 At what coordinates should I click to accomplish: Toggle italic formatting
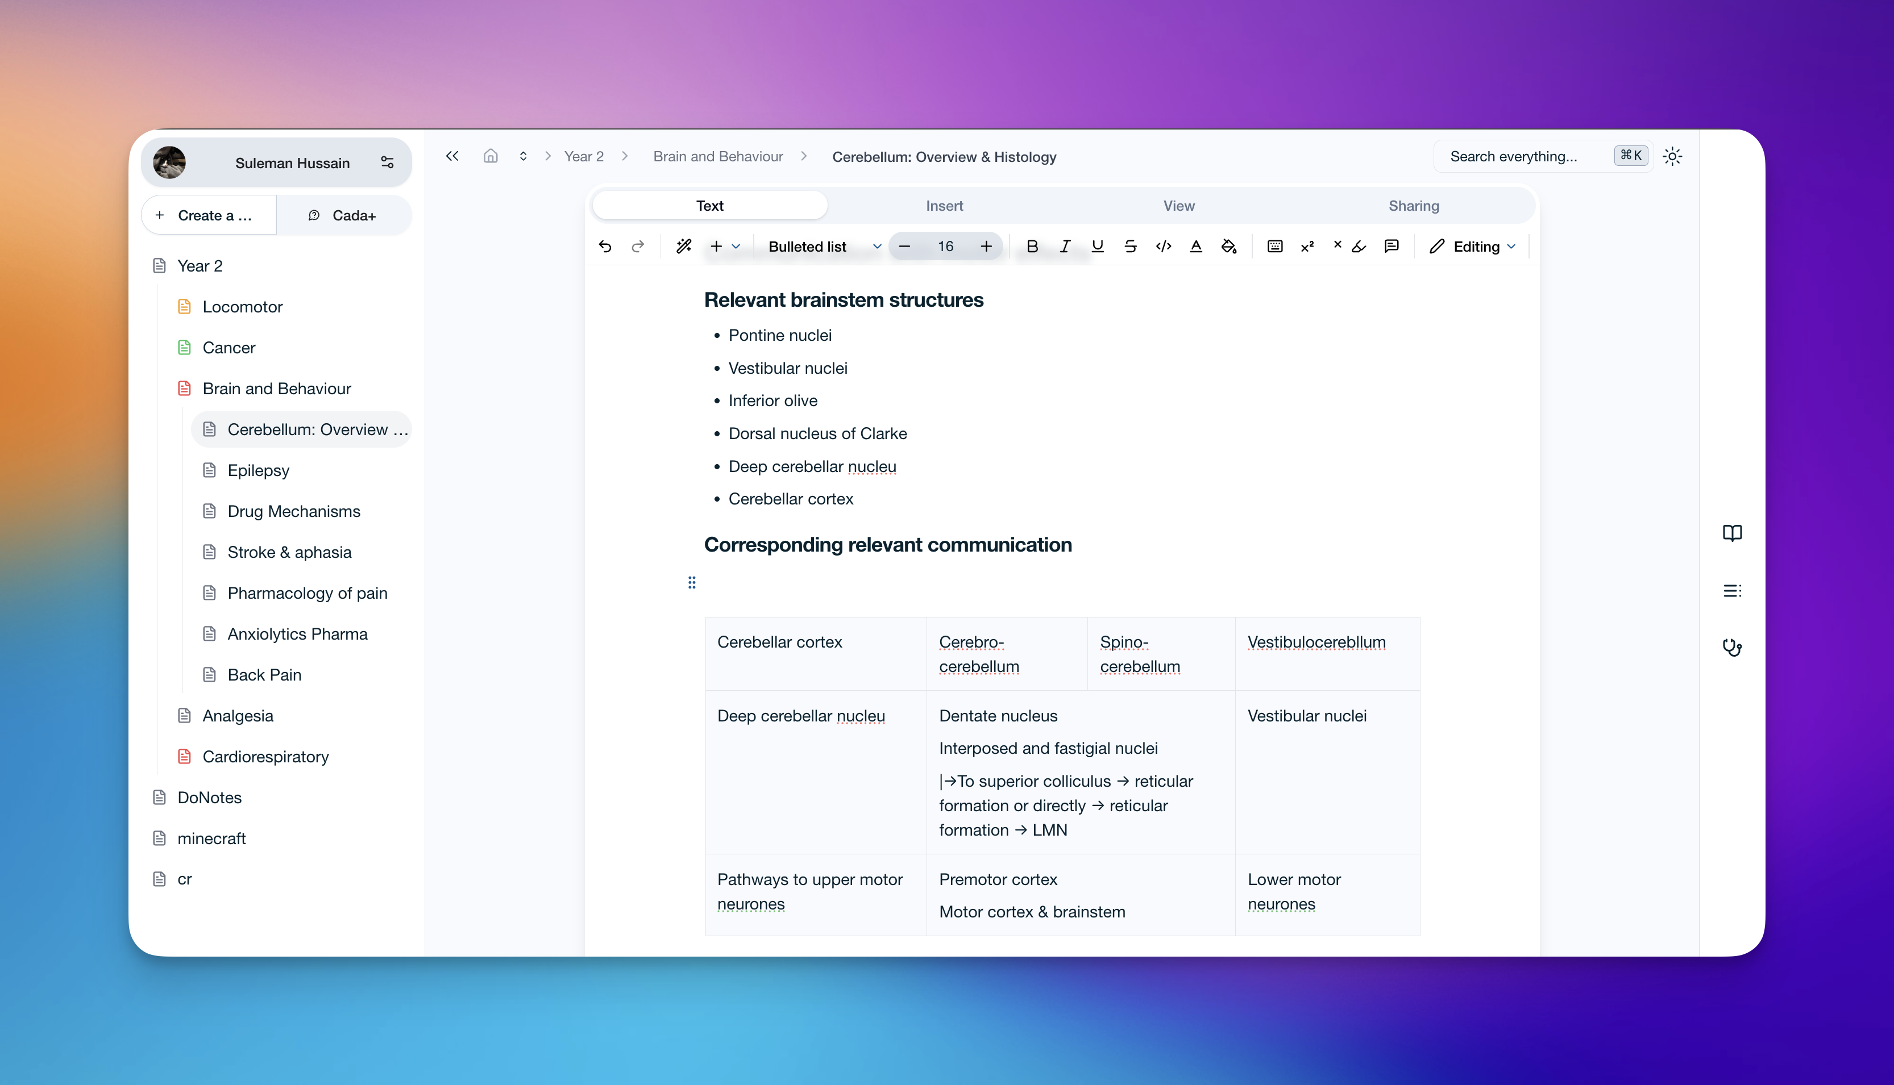click(1065, 247)
